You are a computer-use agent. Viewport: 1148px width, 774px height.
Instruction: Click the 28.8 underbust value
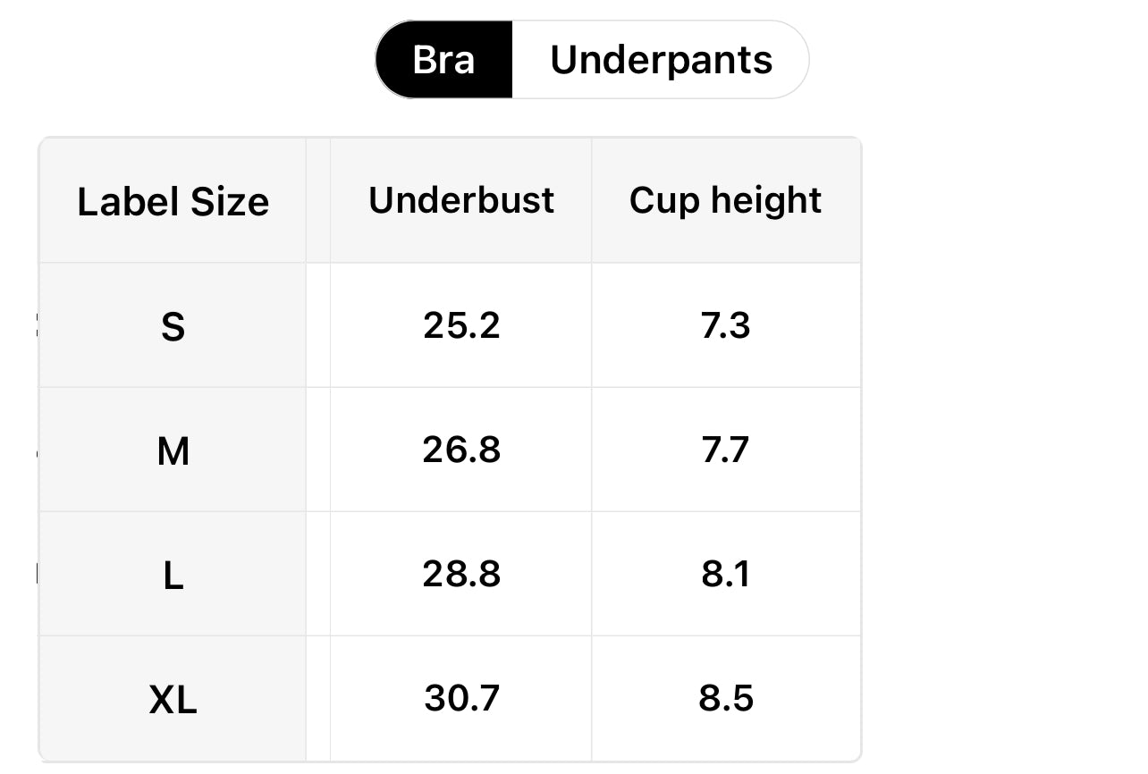[x=461, y=574]
